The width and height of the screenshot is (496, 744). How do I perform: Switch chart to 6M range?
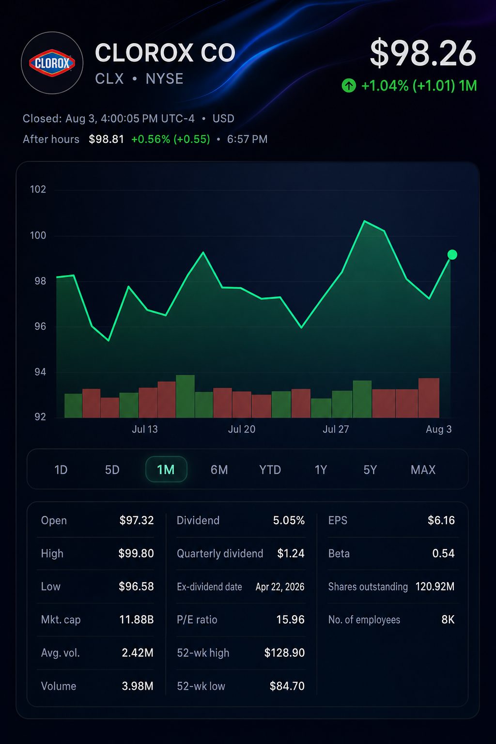click(x=219, y=469)
